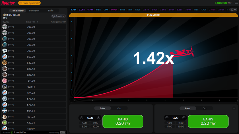239x134 pixels.
Task: Click the Provably Fair shield icon
Action: (x=12, y=132)
